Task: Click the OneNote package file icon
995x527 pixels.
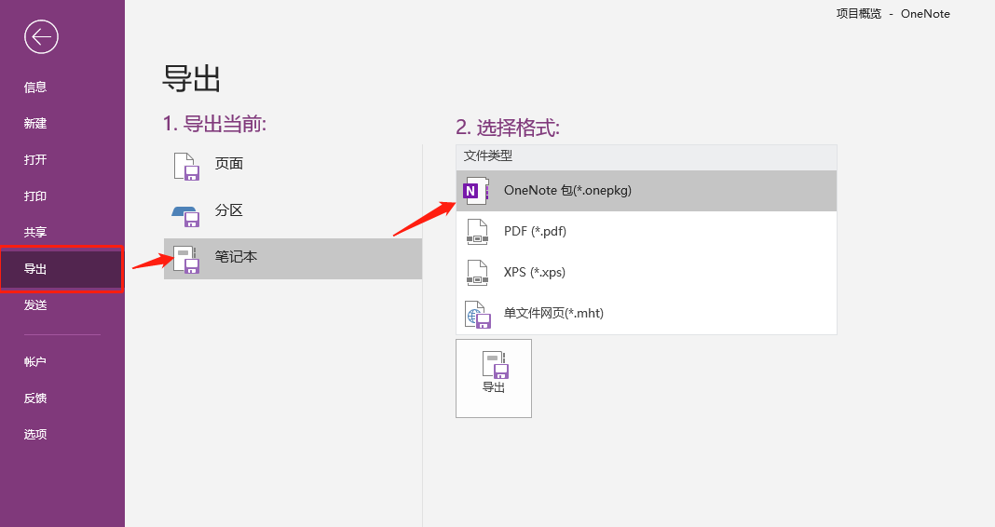Action: pos(476,191)
